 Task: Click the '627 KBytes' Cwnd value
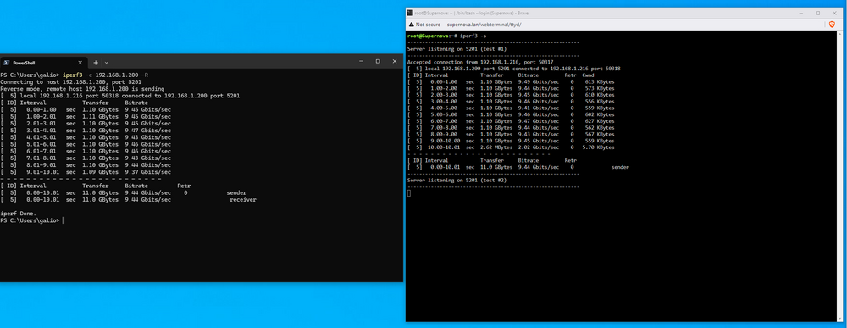[600, 121]
